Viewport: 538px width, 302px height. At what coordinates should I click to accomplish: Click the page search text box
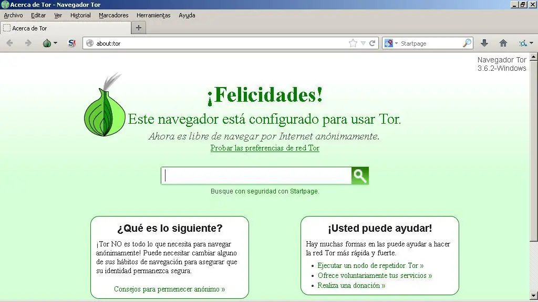(256, 176)
